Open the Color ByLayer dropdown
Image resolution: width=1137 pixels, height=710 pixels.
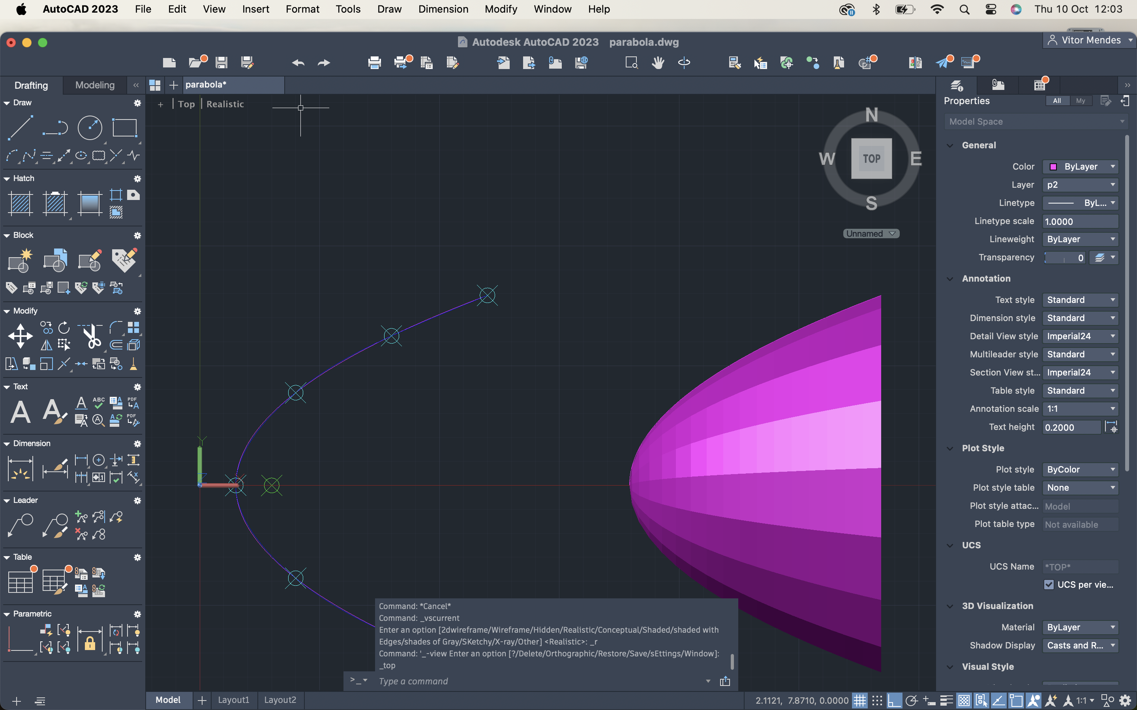(1080, 167)
